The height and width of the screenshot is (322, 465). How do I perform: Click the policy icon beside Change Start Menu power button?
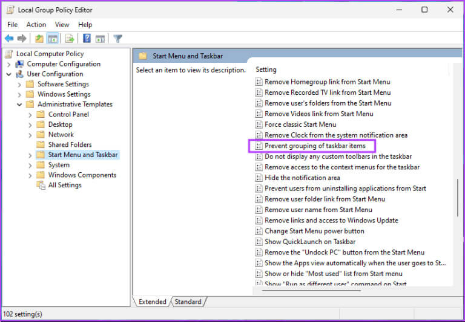click(259, 231)
